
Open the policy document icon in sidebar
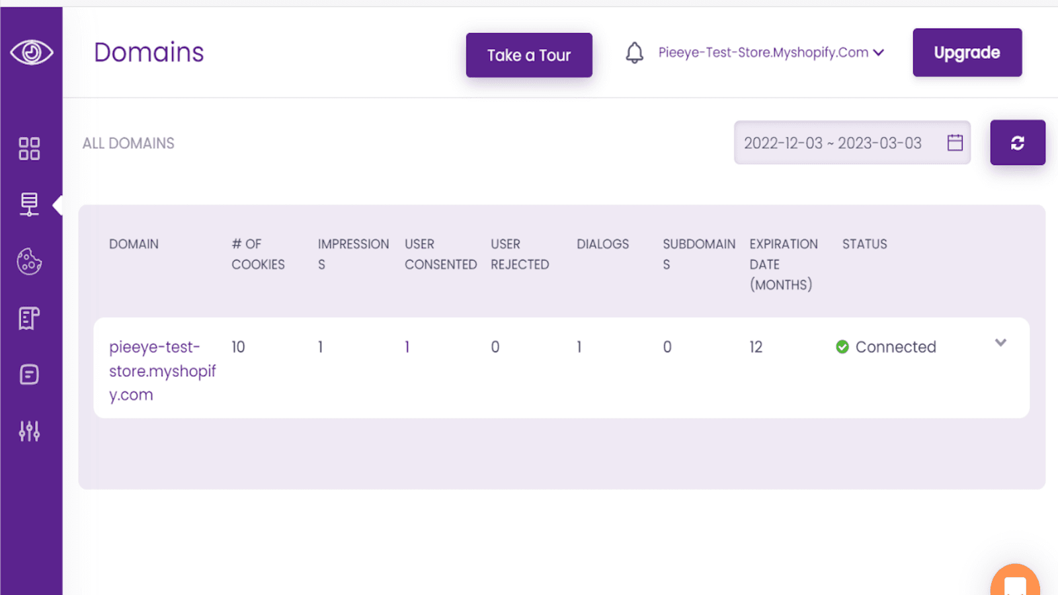(29, 319)
